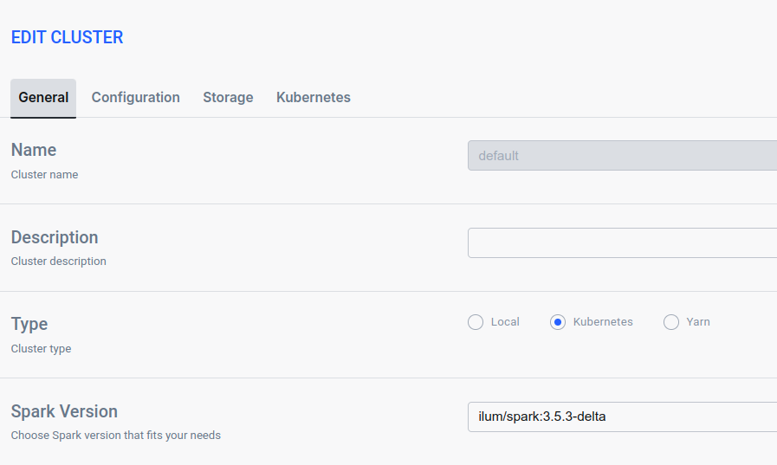Click the Type section heading
The height and width of the screenshot is (465, 777).
(29, 324)
